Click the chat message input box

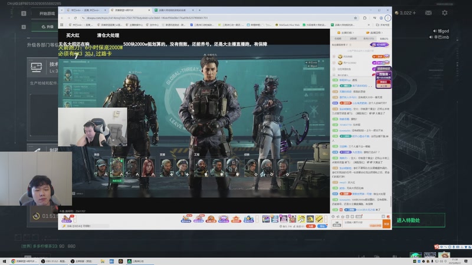pos(362,224)
